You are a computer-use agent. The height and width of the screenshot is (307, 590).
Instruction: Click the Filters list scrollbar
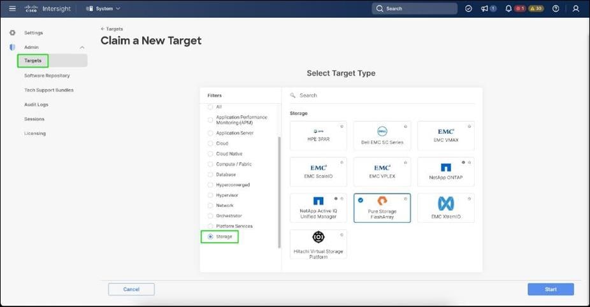point(279,192)
